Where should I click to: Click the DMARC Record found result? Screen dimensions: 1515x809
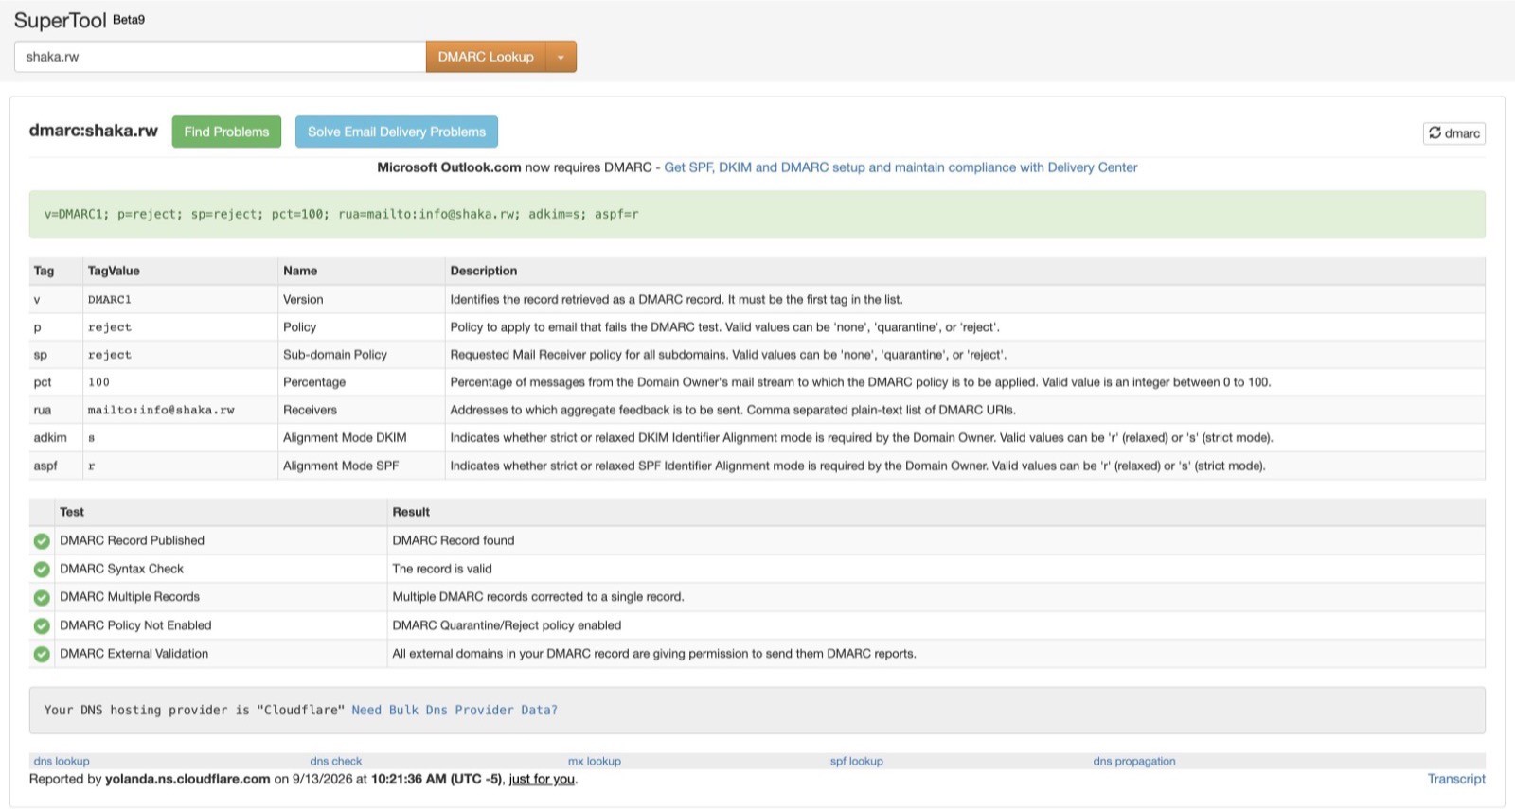point(454,540)
